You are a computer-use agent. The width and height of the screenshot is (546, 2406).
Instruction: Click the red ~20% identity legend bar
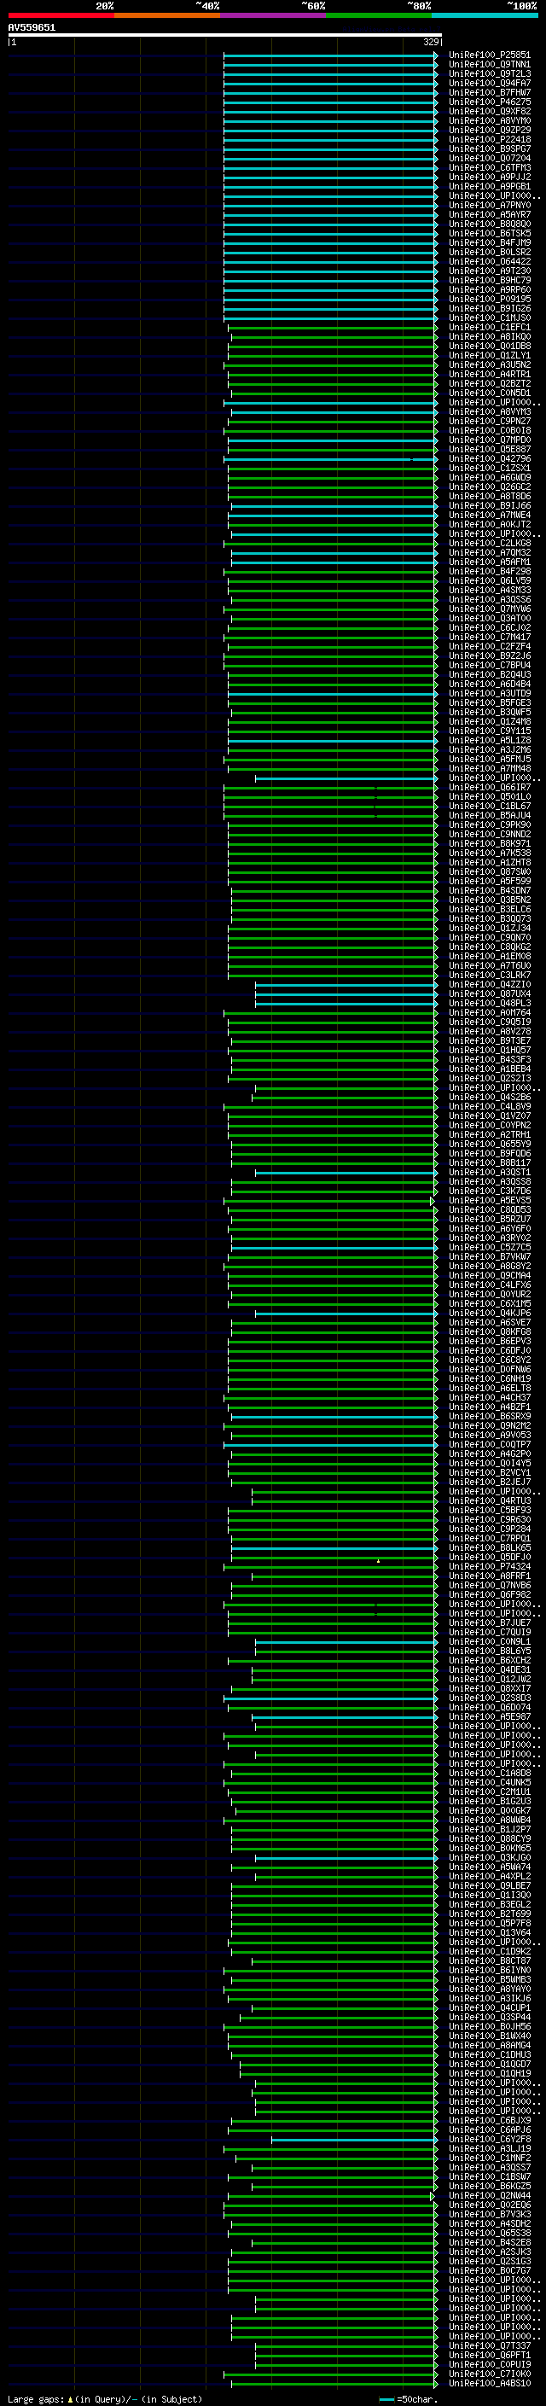(x=61, y=15)
